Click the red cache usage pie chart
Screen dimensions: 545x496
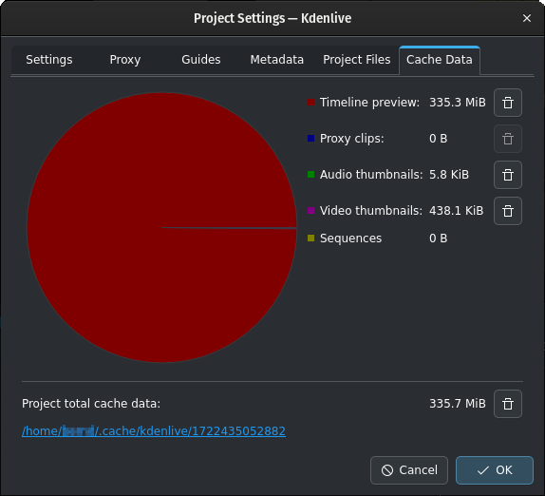tap(161, 227)
